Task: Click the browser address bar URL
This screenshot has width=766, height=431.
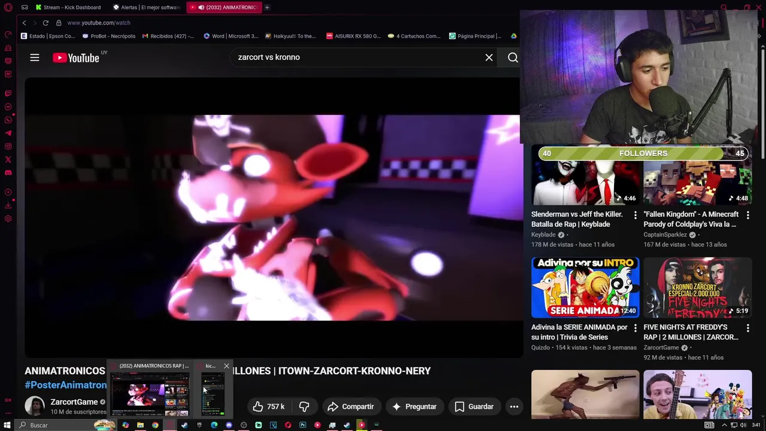Action: (99, 23)
